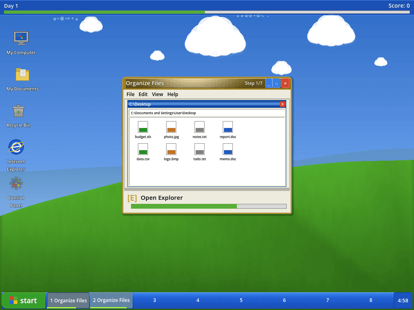Click the Step 1/7 indicator
The width and height of the screenshot is (414, 310).
(x=253, y=83)
